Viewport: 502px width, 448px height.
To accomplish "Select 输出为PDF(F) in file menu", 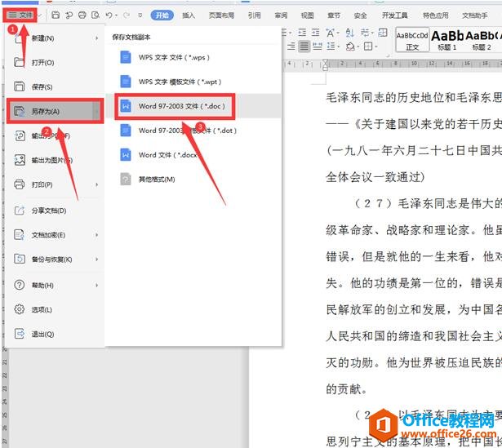I will (55, 135).
